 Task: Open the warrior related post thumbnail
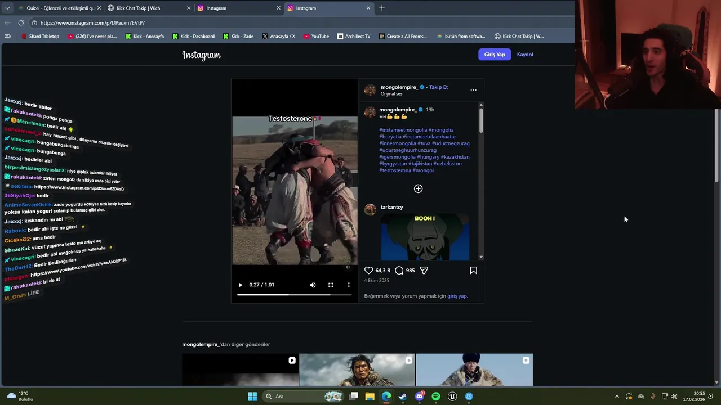click(x=357, y=370)
